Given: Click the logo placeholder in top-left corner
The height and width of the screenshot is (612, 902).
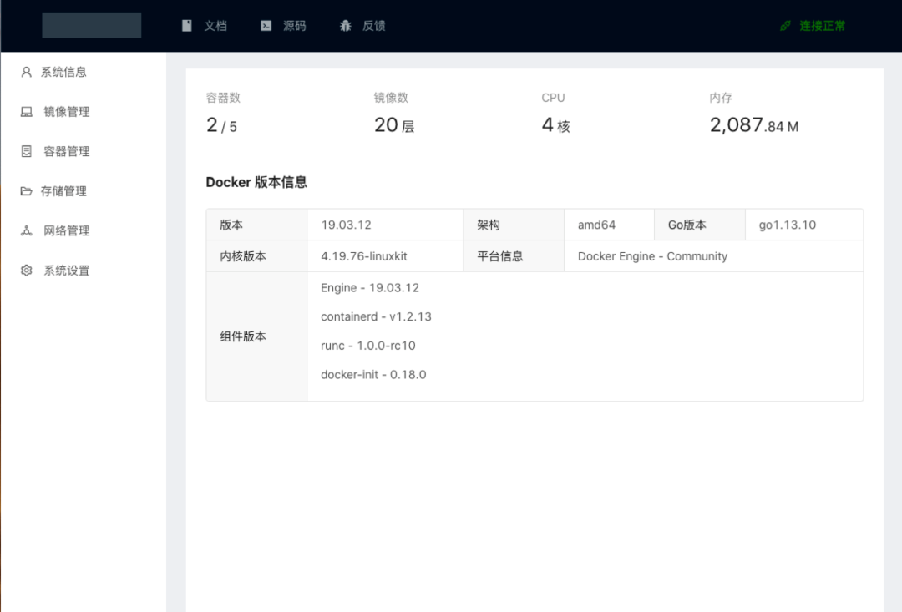Looking at the screenshot, I should (91, 25).
